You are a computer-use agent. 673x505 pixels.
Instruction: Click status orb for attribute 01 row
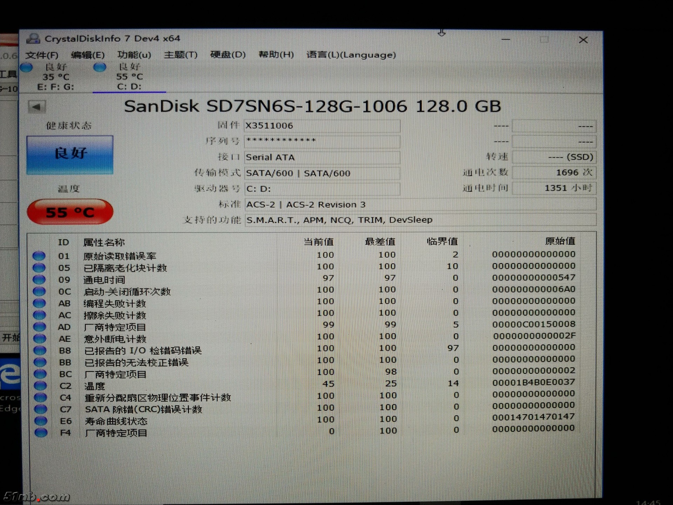(39, 256)
